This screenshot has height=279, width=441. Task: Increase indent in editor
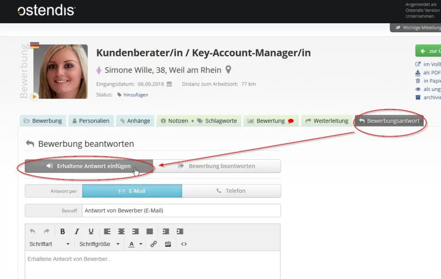pos(180,231)
